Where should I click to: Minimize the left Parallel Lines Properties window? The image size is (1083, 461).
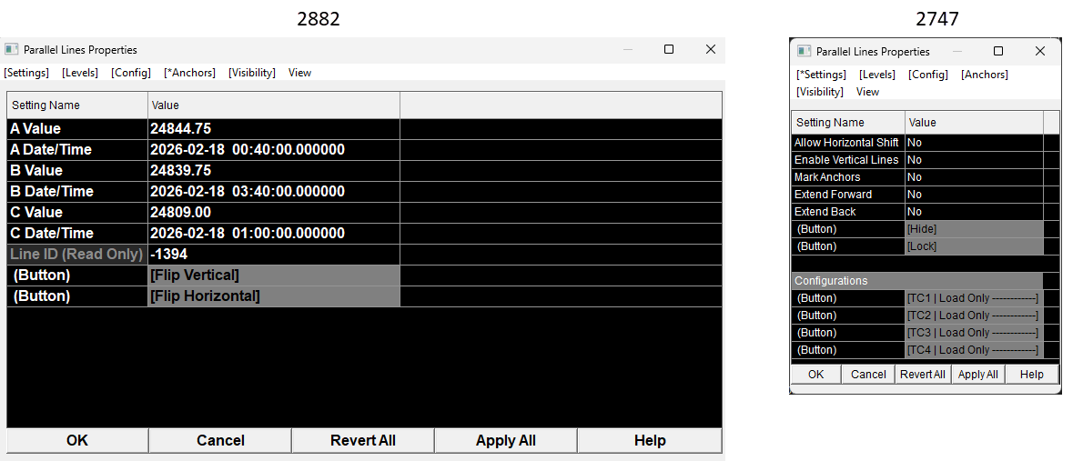pyautogui.click(x=627, y=49)
